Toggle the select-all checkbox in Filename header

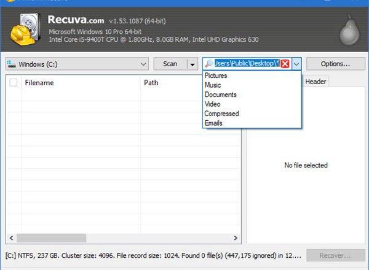point(13,83)
